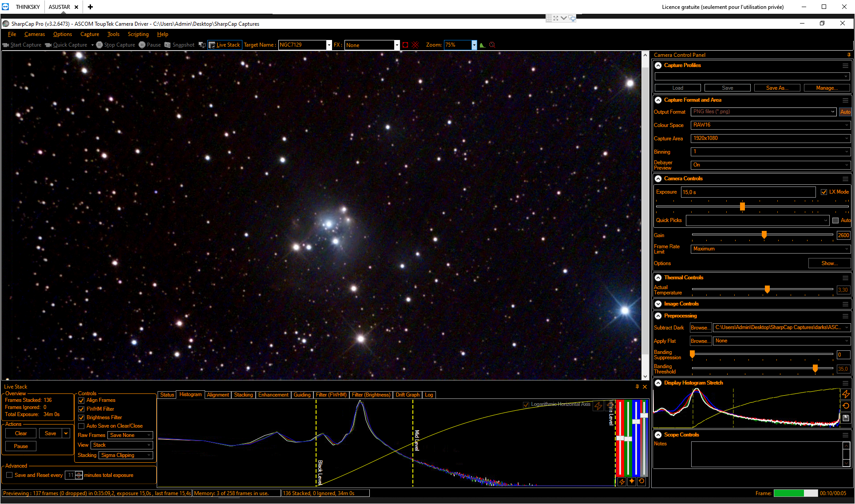This screenshot has width=855, height=504.
Task: Click the Save button in Live Stack Actions
Action: (51, 433)
